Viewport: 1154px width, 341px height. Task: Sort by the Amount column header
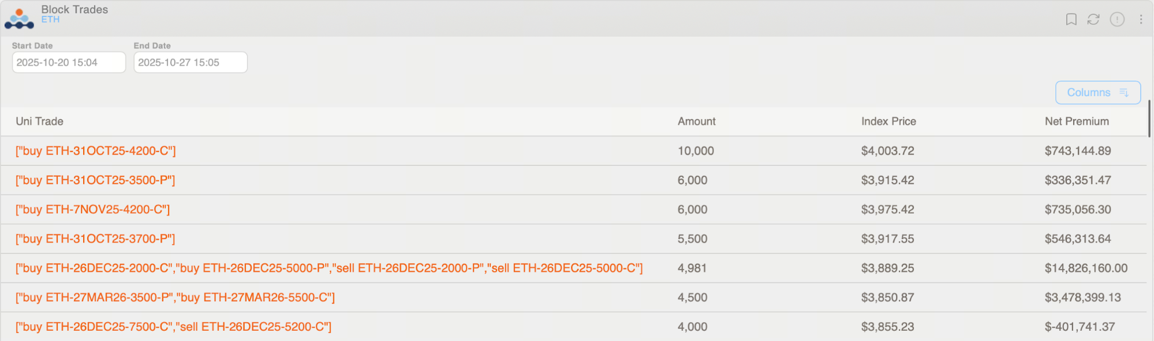pos(696,122)
